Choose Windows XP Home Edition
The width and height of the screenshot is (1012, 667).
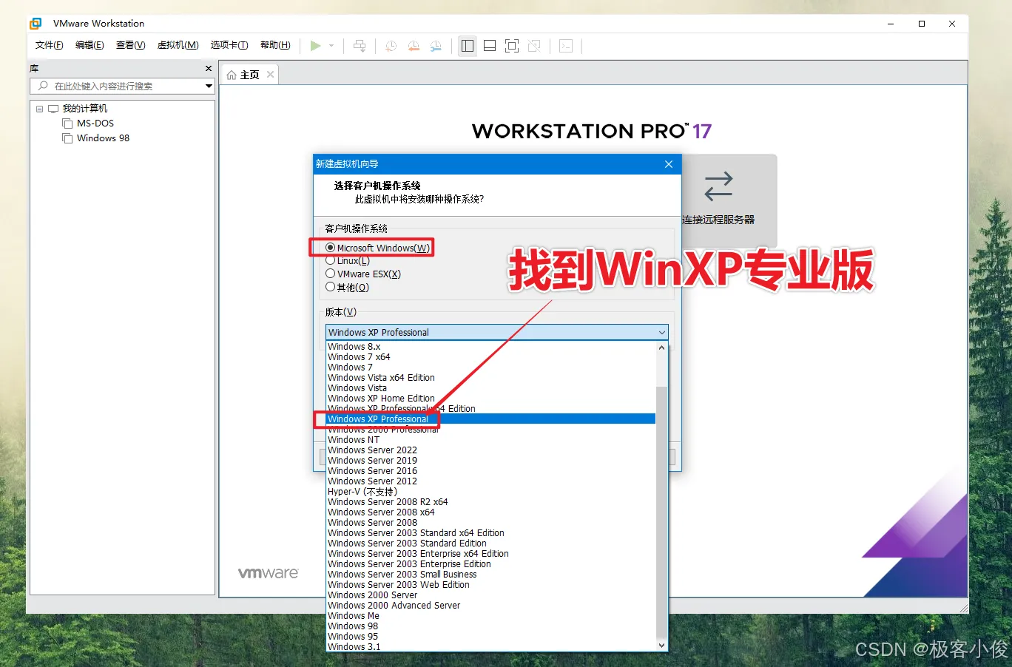pyautogui.click(x=491, y=398)
